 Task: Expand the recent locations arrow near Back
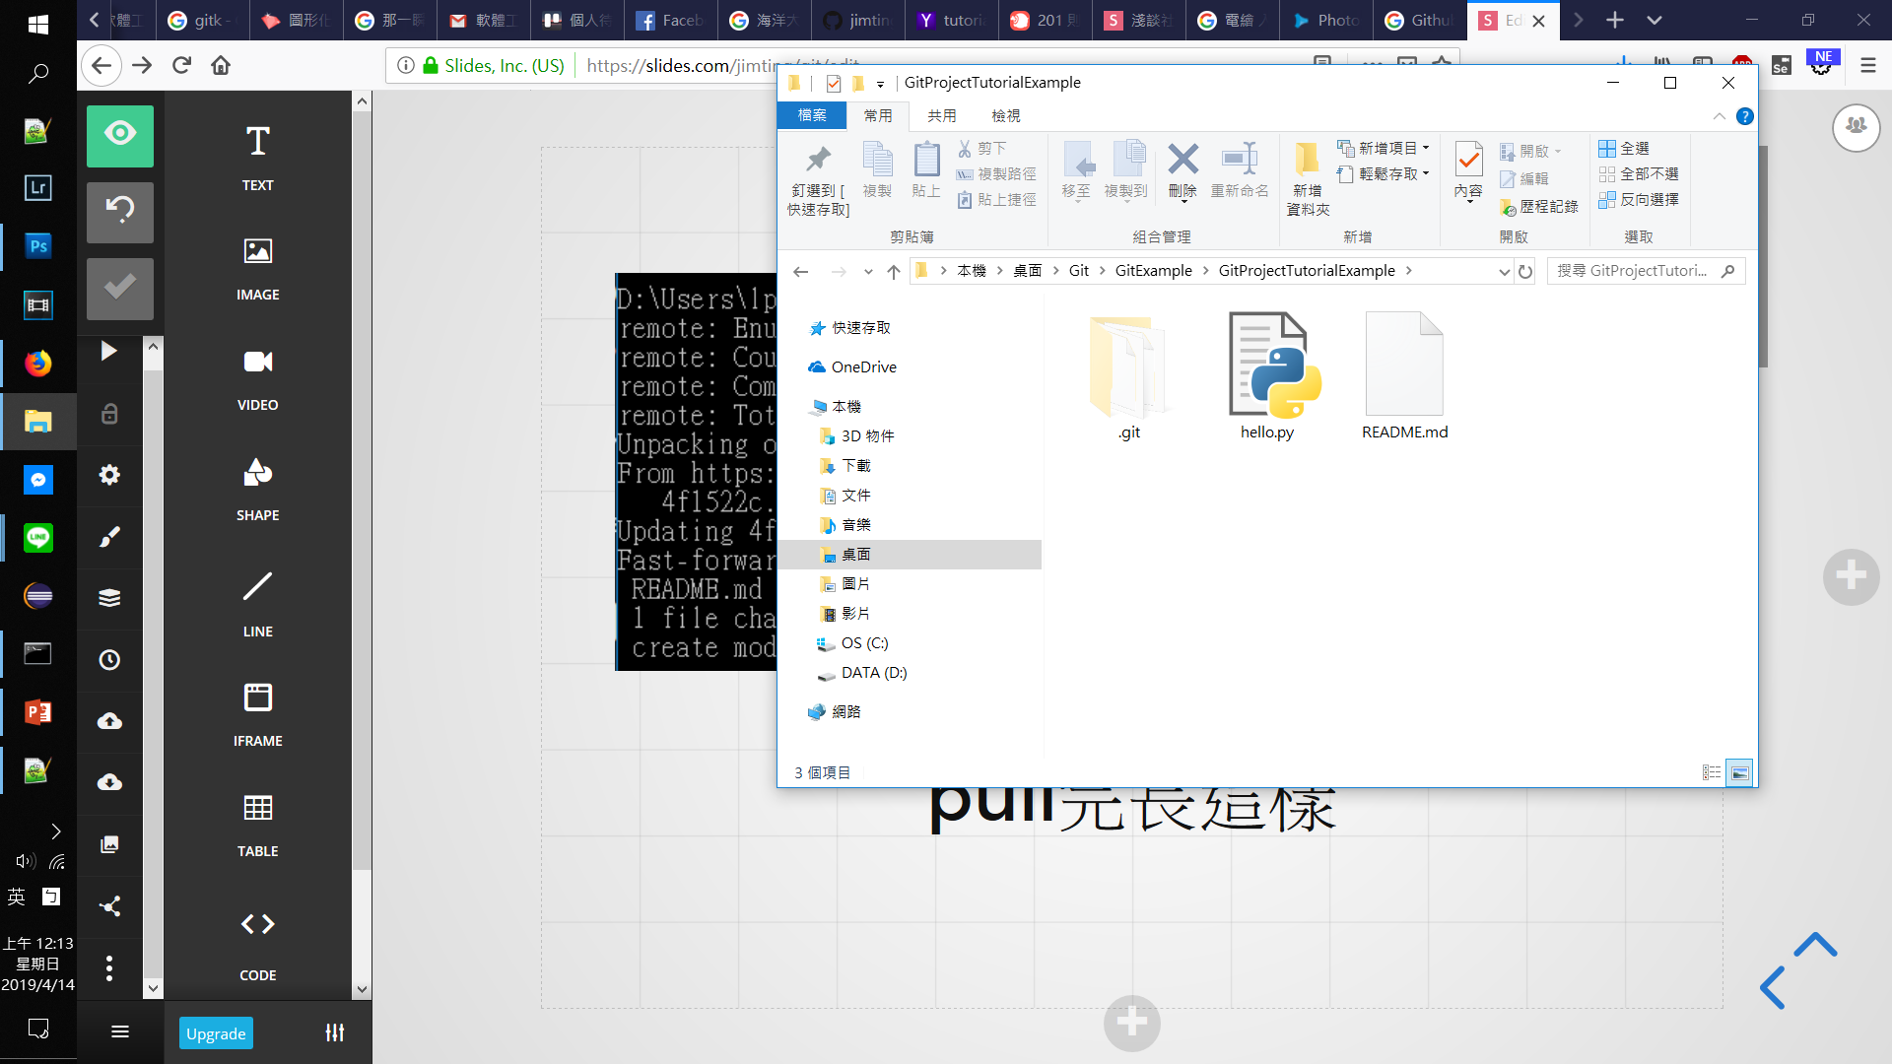(x=868, y=272)
